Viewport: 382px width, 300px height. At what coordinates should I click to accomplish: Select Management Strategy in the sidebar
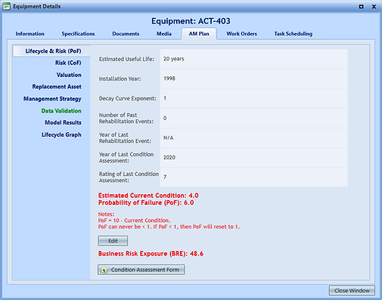tap(52, 99)
